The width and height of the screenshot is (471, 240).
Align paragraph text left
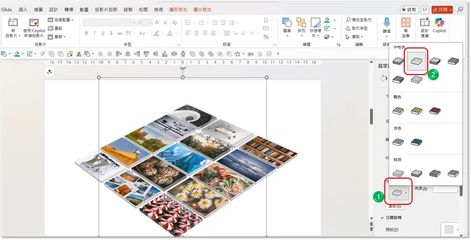tap(188, 33)
